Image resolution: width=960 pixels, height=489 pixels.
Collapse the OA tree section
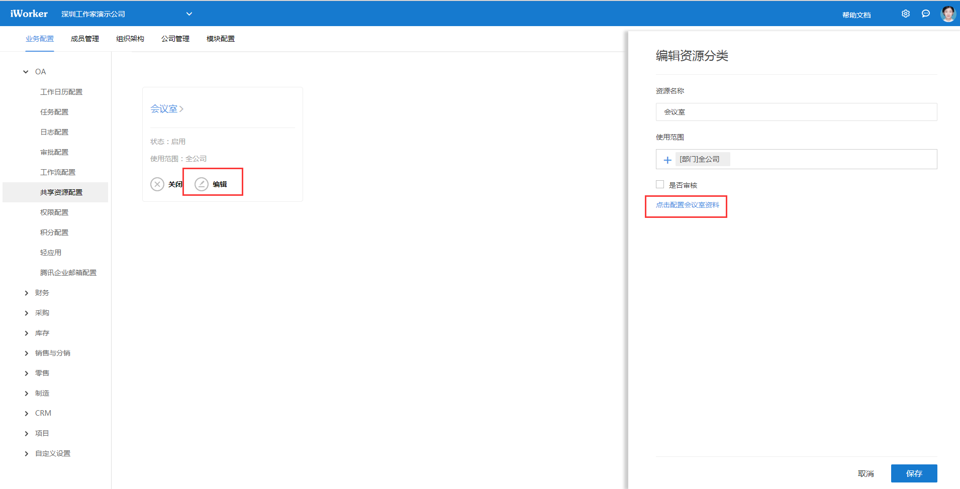tap(26, 72)
